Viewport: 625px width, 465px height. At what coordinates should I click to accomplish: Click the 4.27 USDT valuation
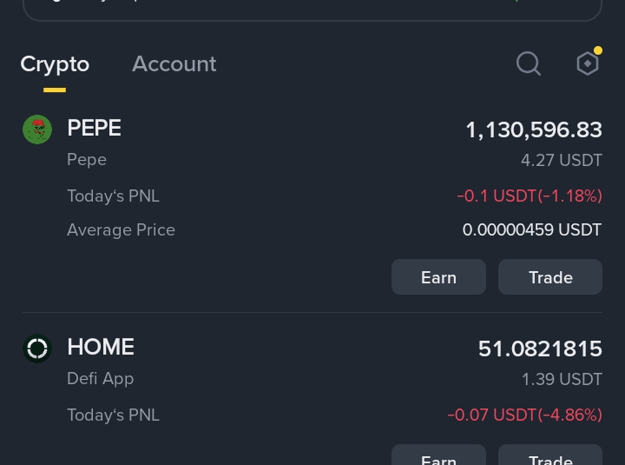[x=562, y=161]
